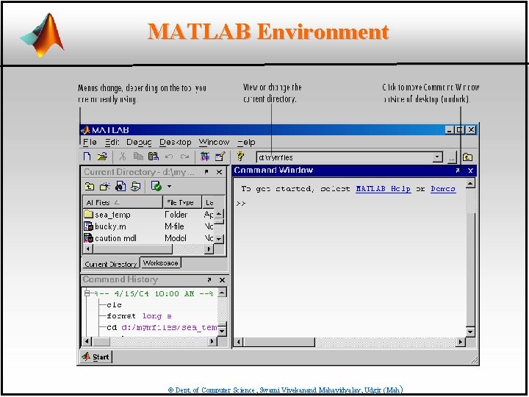The image size is (529, 397).
Task: Click the current directory path field
Action: point(344,157)
